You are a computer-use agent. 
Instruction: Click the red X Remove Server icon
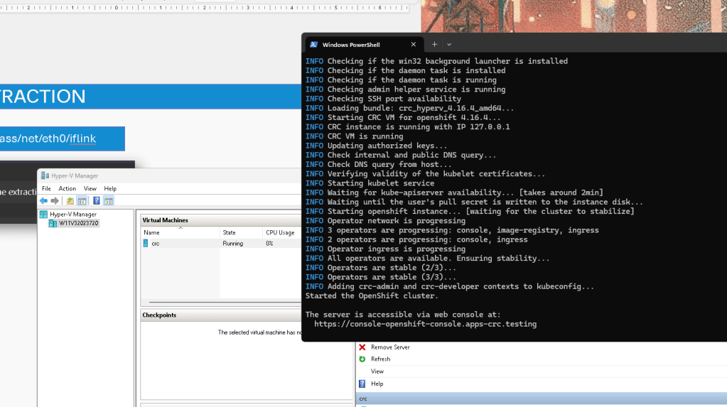pos(362,347)
